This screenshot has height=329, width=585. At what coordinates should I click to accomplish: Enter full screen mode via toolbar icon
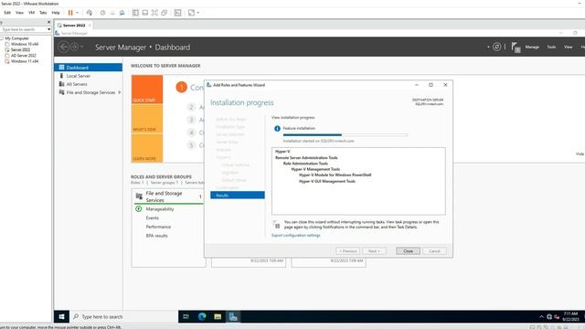[154, 13]
